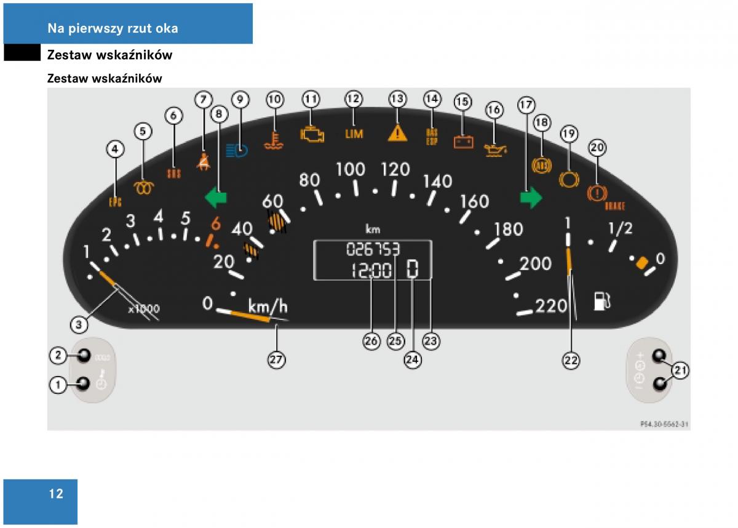Click the odometer reading 026753

point(373,249)
